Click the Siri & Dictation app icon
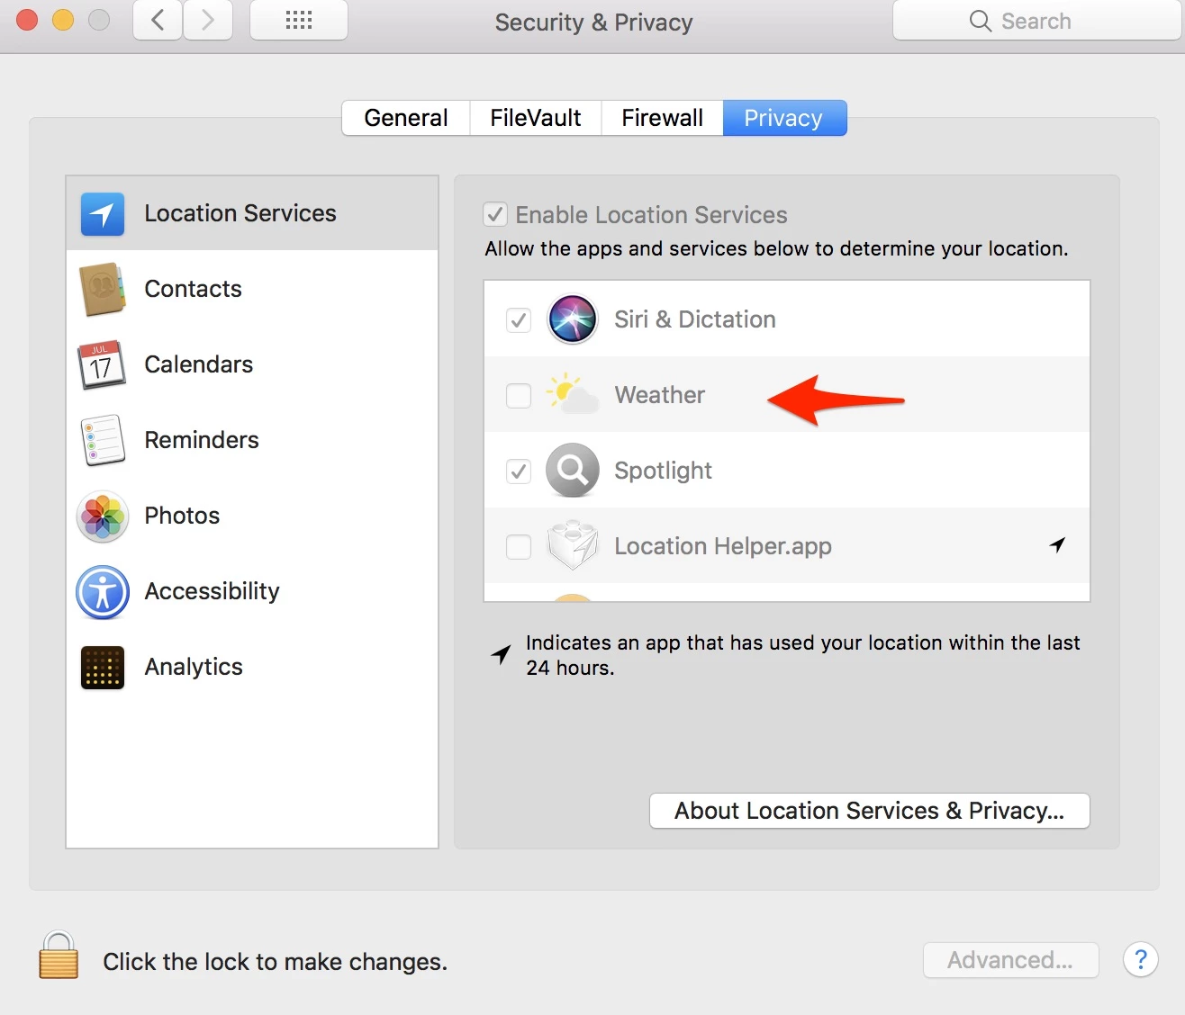The image size is (1185, 1015). coord(573,319)
